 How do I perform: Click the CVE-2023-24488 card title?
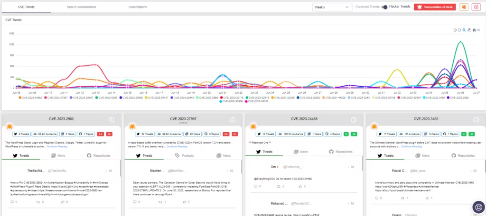click(304, 119)
